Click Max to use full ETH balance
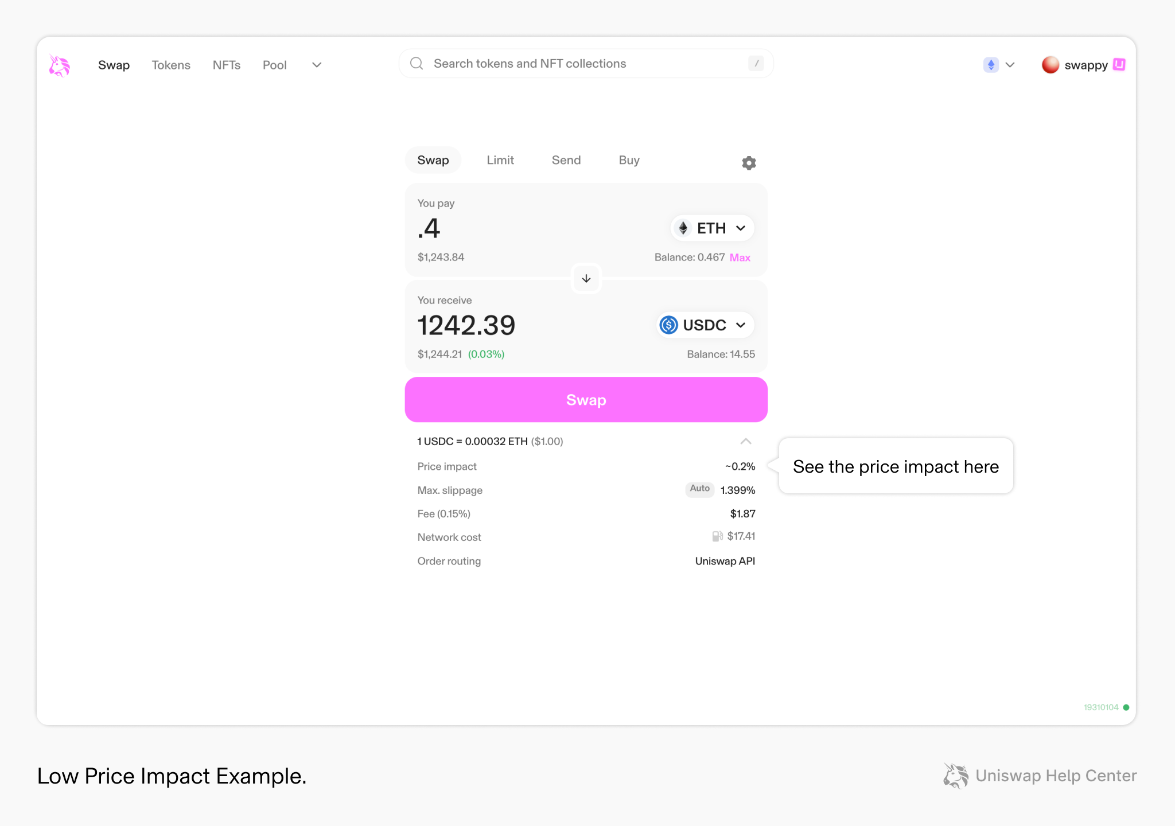Image resolution: width=1175 pixels, height=826 pixels. click(x=740, y=258)
